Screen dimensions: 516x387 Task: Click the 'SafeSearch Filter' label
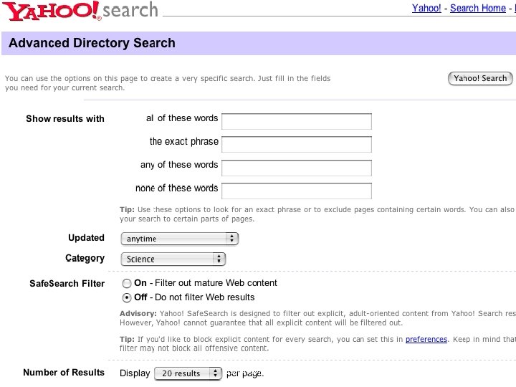(67, 283)
